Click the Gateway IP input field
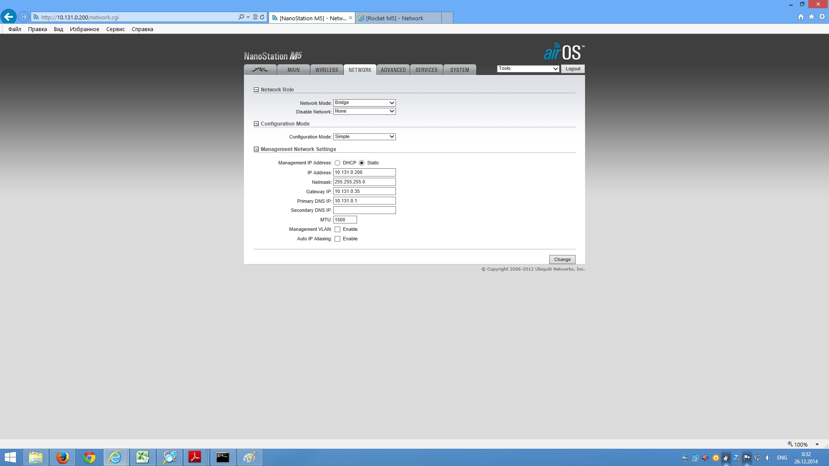This screenshot has width=829, height=466. 364,192
